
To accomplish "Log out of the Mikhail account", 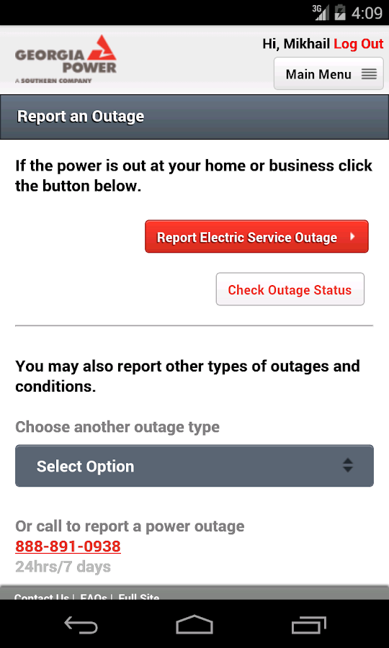I will tap(359, 44).
